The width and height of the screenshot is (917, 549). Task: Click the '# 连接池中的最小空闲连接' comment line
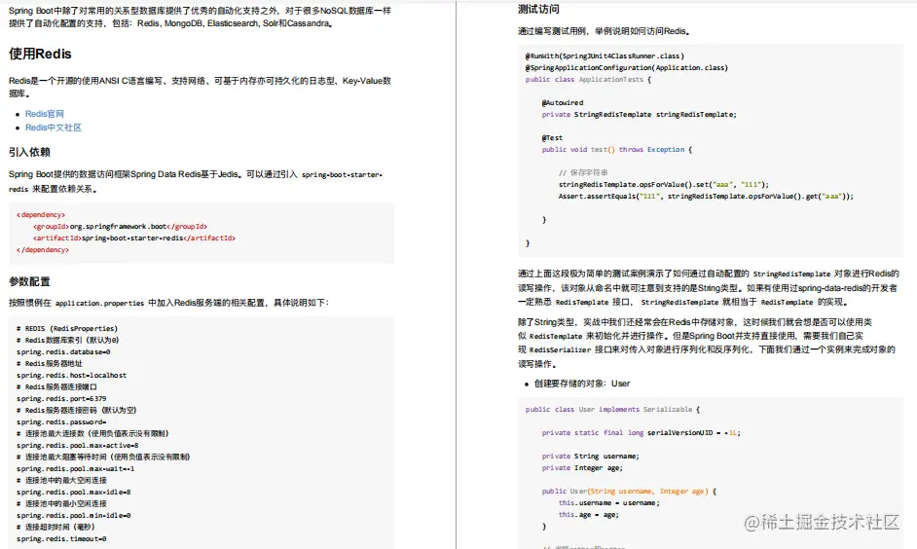[x=61, y=504]
